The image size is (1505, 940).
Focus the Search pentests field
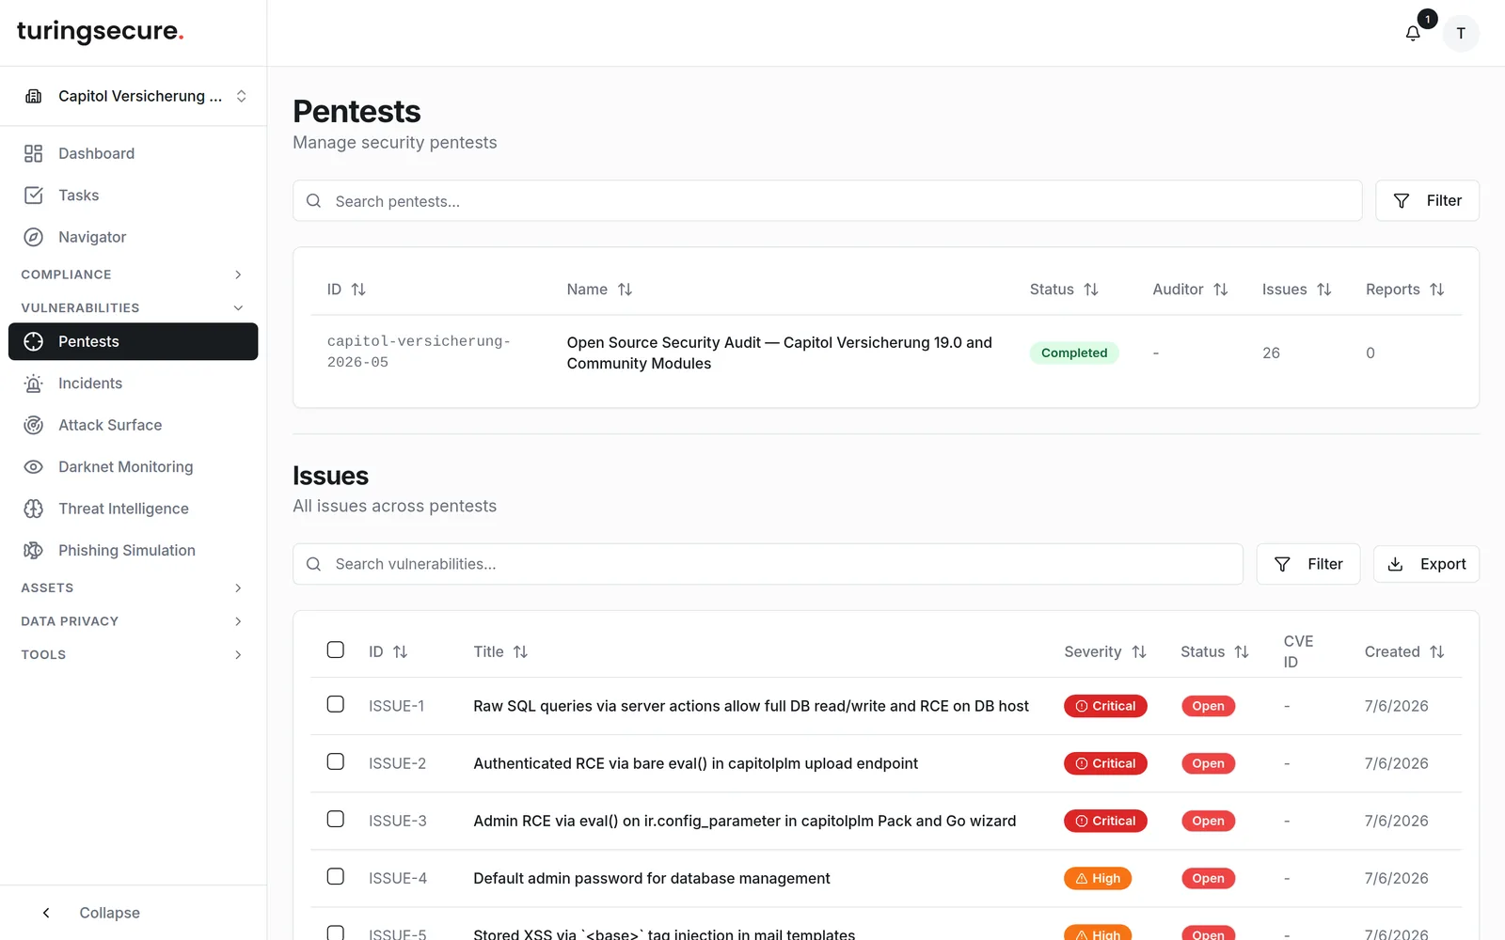click(828, 201)
